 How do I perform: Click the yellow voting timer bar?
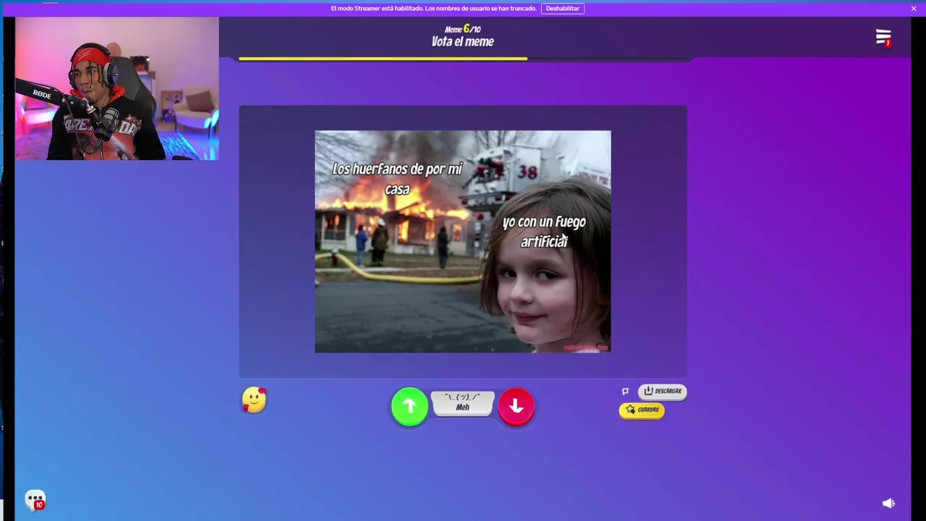(x=383, y=59)
